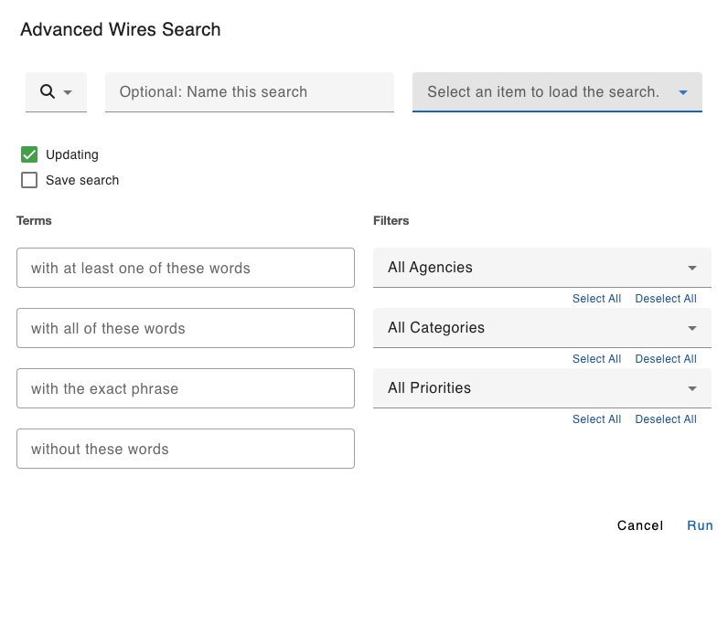This screenshot has height=635, width=728.
Task: Click Deselect All under All Priorities
Action: click(x=666, y=419)
